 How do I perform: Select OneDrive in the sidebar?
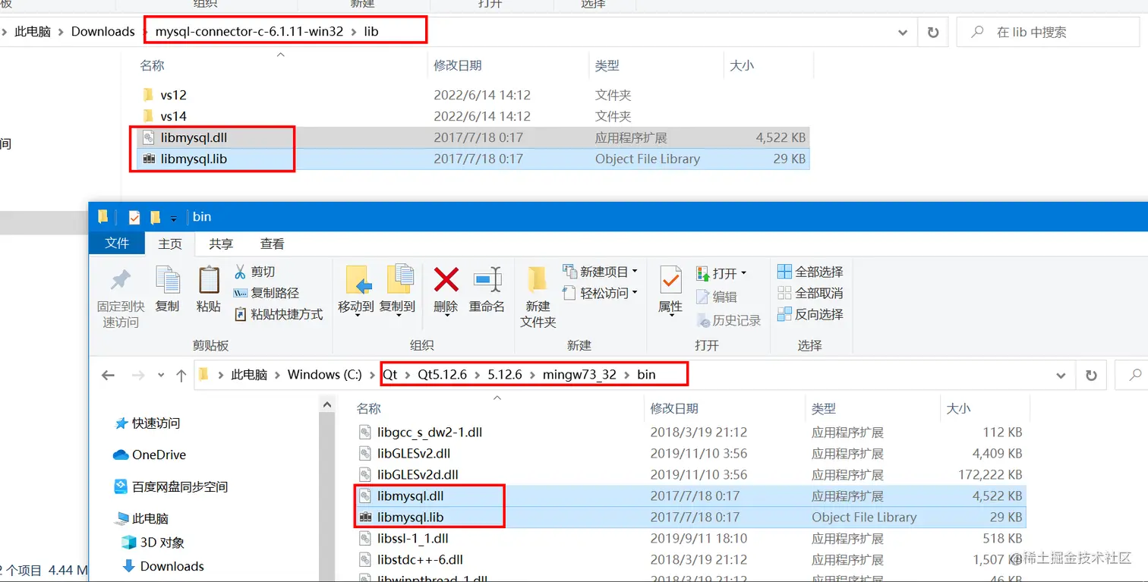150,455
